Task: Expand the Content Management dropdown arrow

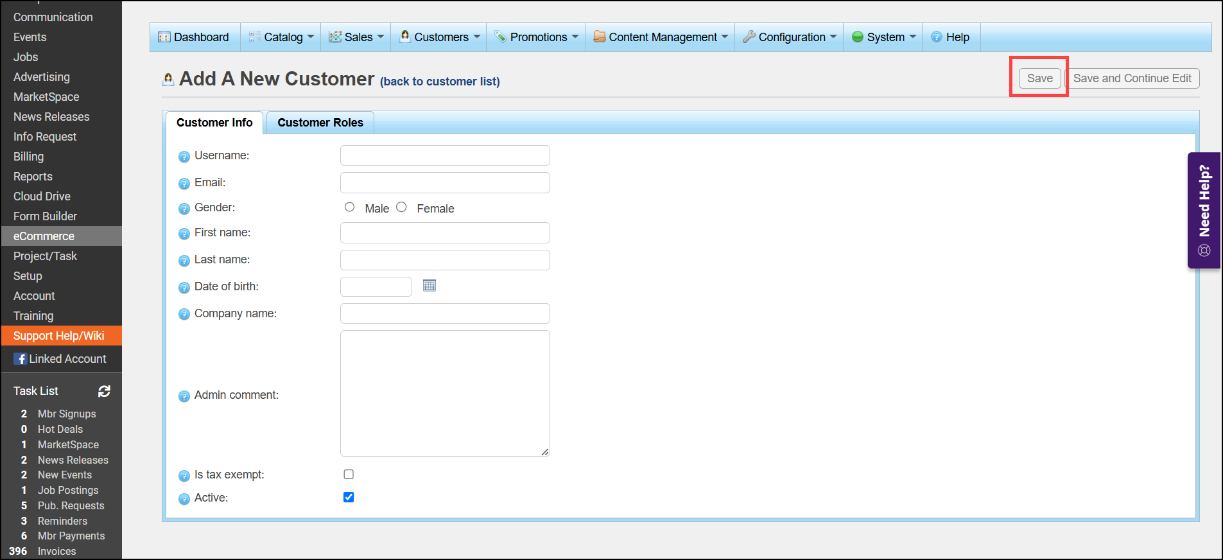Action: (725, 37)
